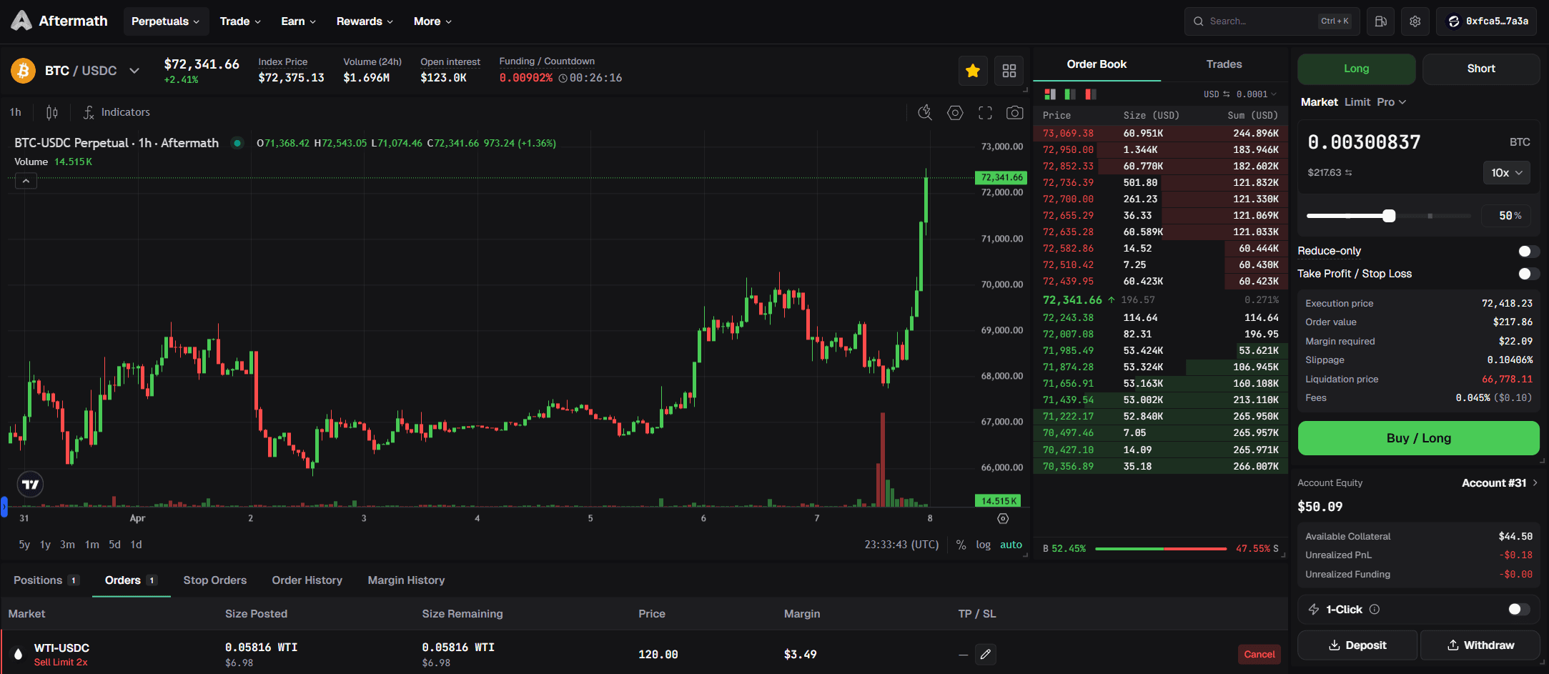This screenshot has width=1549, height=674.
Task: Favorite BTC/USDC with the star icon
Action: [973, 71]
